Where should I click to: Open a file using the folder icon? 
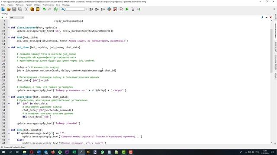click(x=9, y=9)
